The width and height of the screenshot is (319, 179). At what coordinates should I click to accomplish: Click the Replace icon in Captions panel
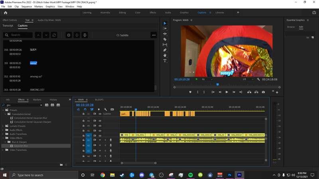[x=54, y=35]
